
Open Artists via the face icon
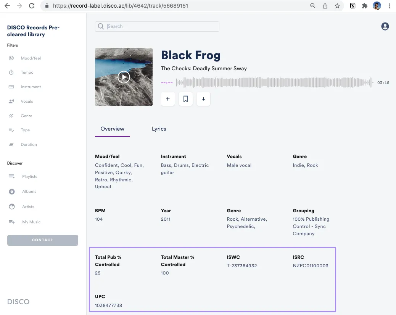[11, 207]
